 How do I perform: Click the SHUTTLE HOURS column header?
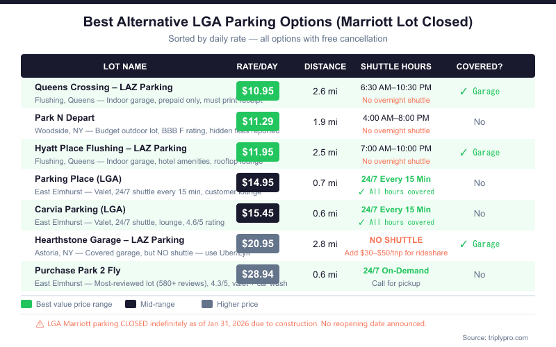396,67
